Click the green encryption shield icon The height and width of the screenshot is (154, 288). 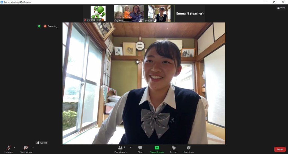[x=39, y=26]
